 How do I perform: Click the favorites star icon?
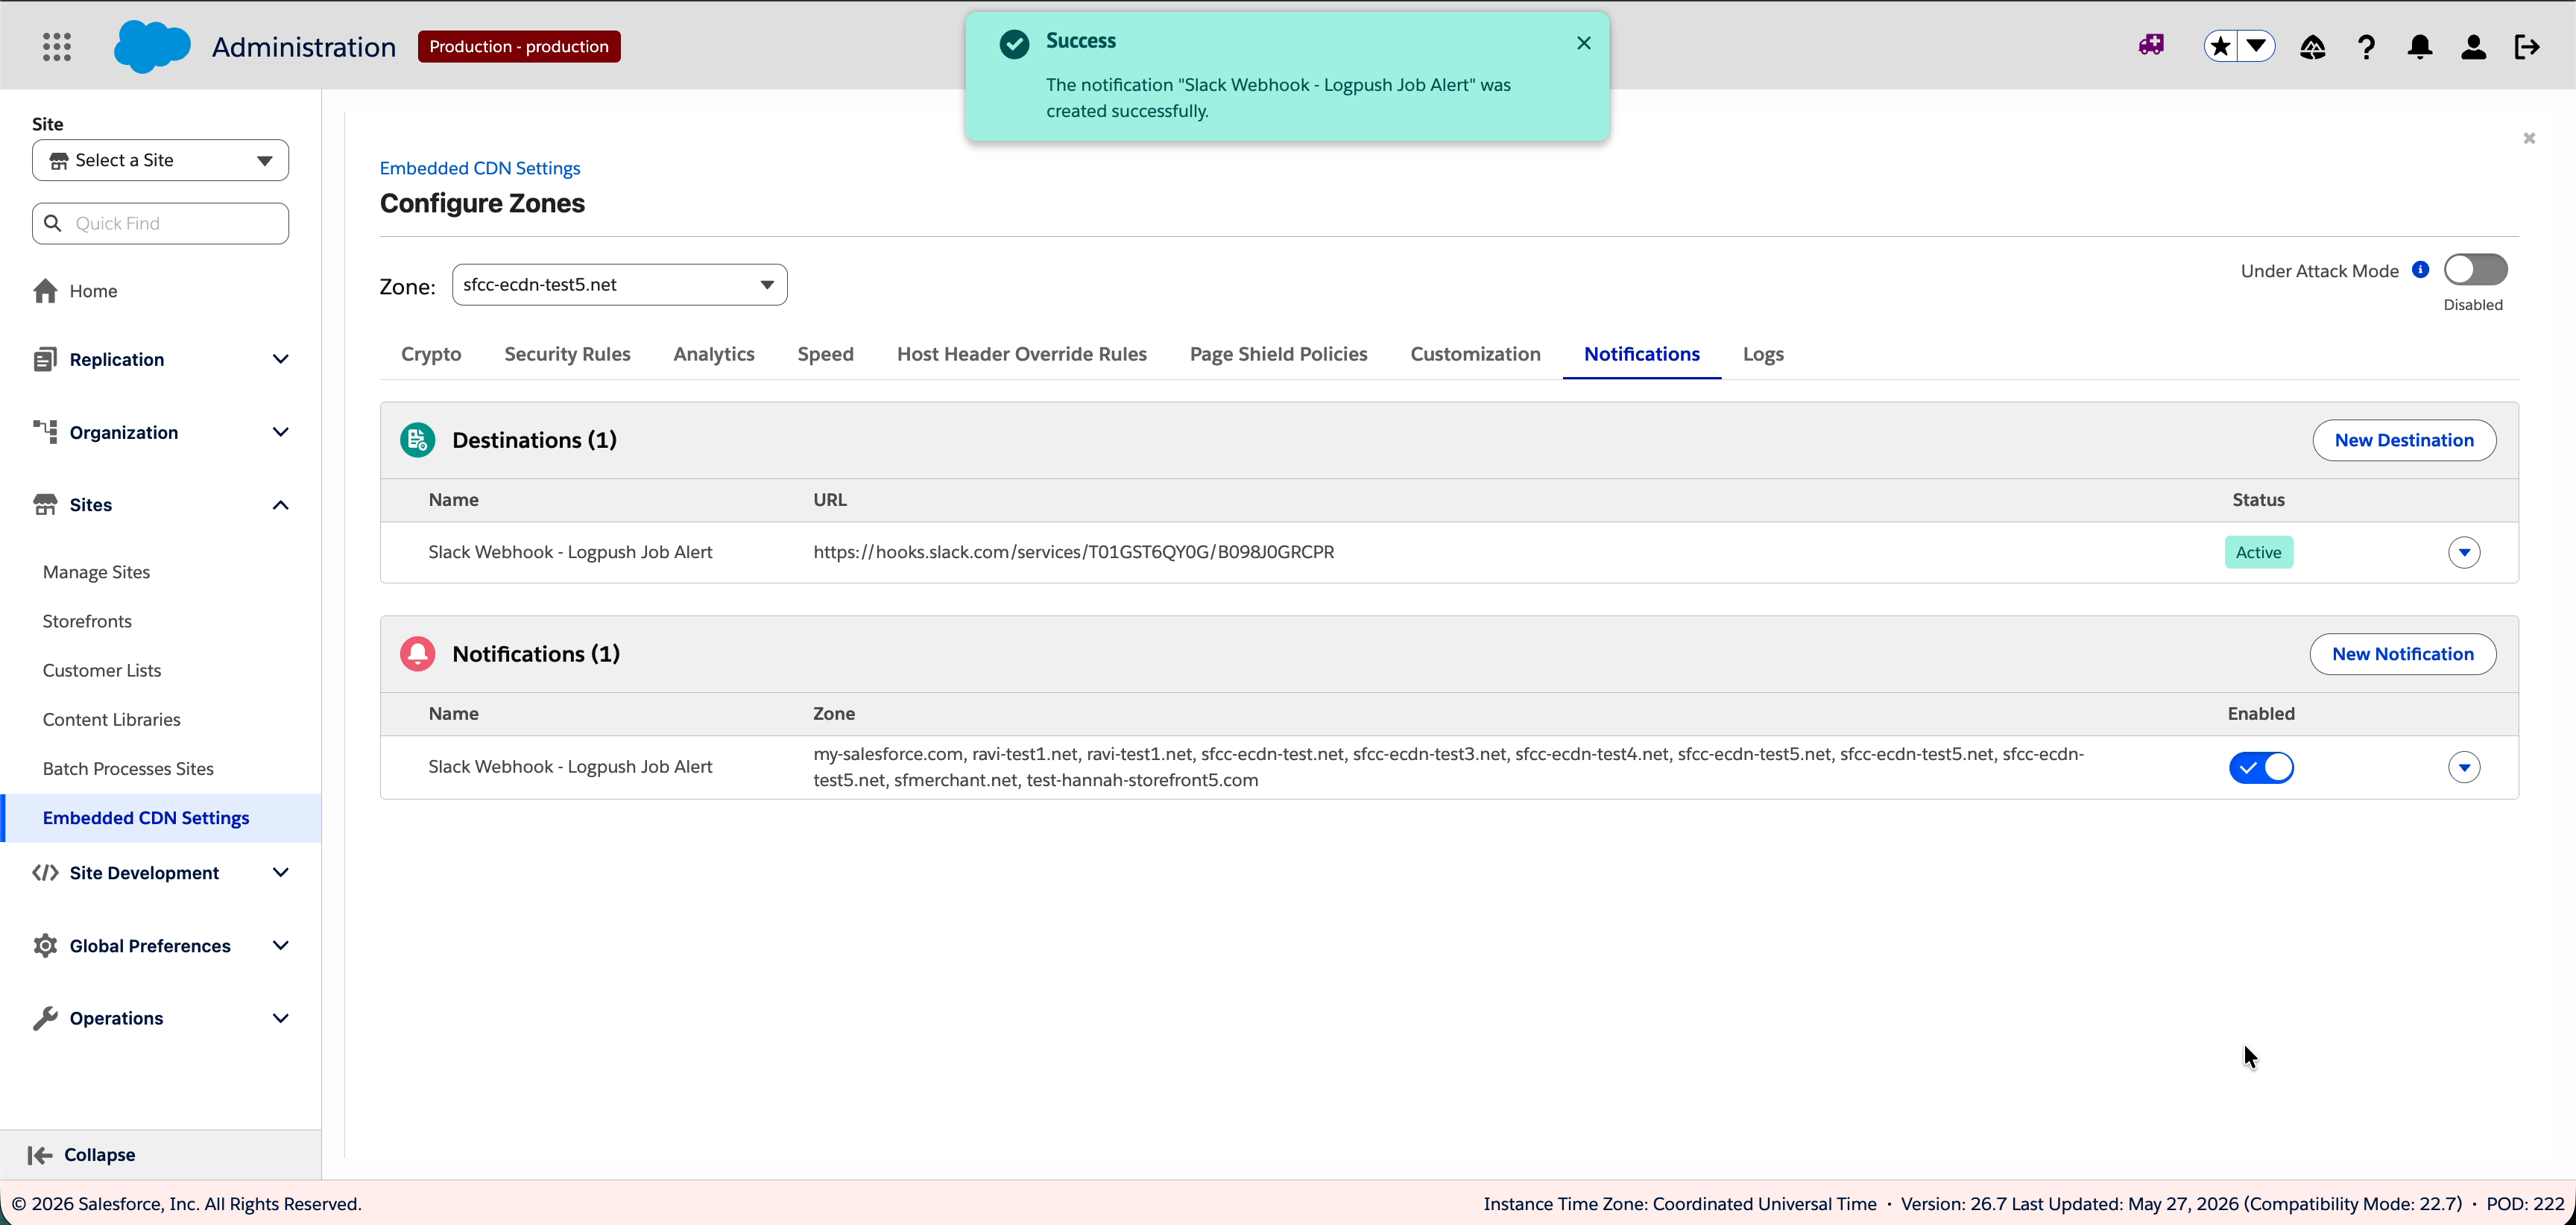(x=2220, y=46)
